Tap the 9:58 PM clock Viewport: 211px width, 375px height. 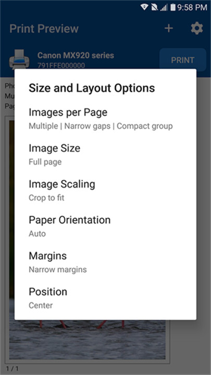(x=192, y=7)
